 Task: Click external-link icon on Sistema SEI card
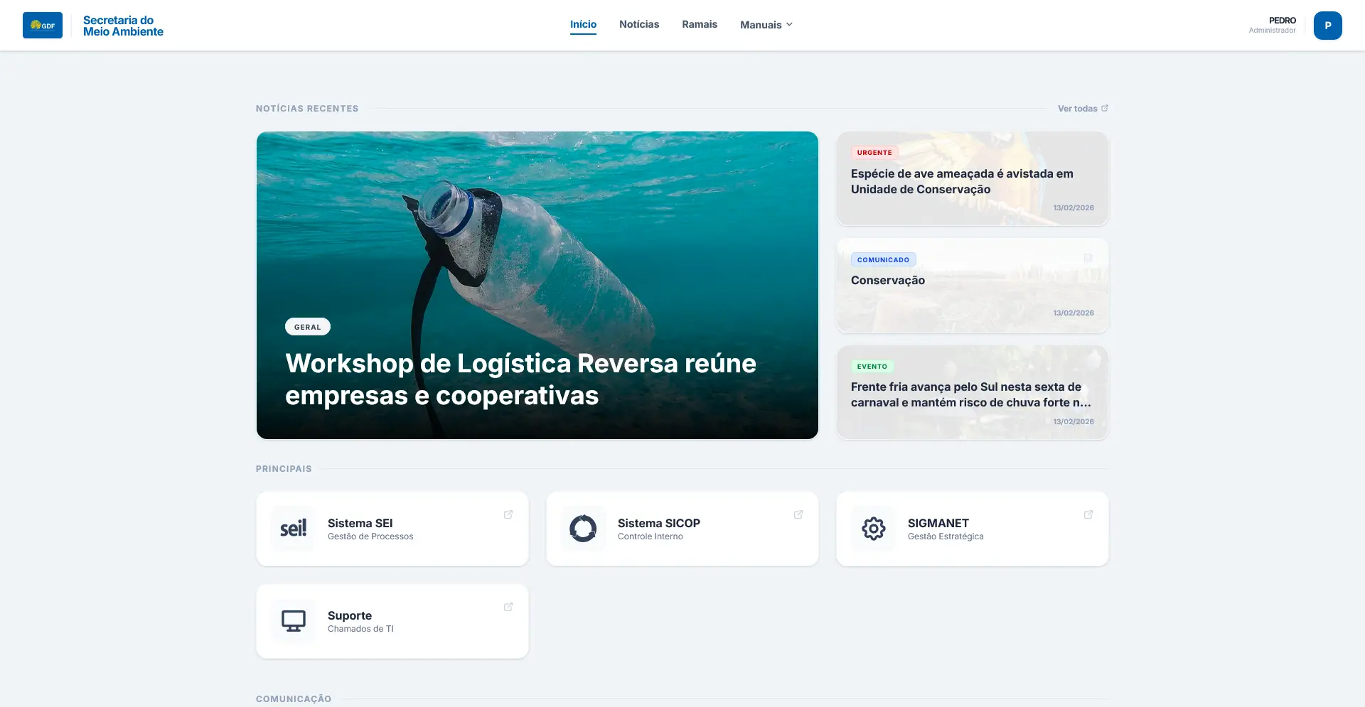508,514
